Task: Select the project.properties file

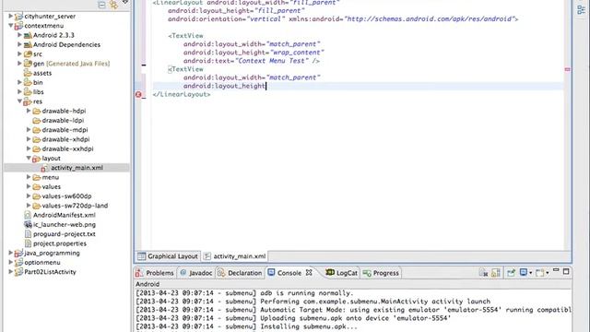Action: click(x=60, y=243)
